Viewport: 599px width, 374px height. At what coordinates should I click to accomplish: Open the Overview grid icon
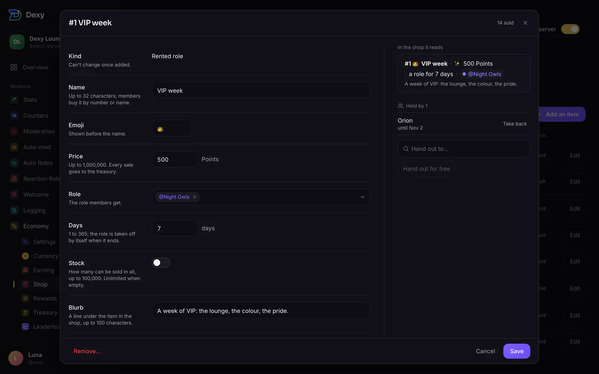point(14,67)
